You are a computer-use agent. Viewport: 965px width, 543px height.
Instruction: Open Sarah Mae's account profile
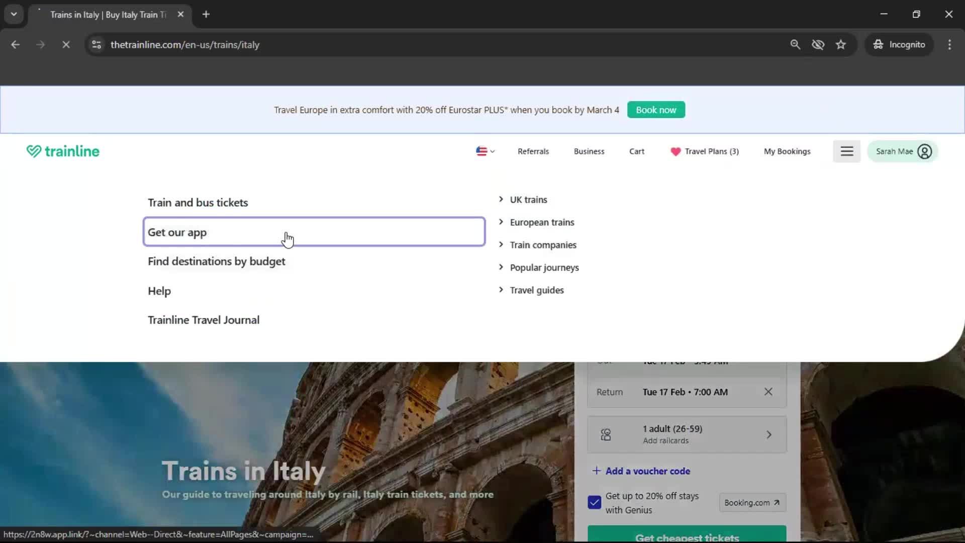click(x=902, y=151)
